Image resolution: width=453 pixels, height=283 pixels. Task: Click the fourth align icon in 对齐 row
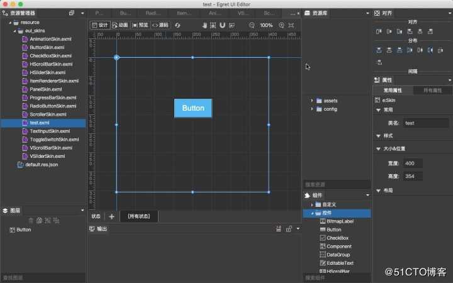pyautogui.click(x=410, y=31)
